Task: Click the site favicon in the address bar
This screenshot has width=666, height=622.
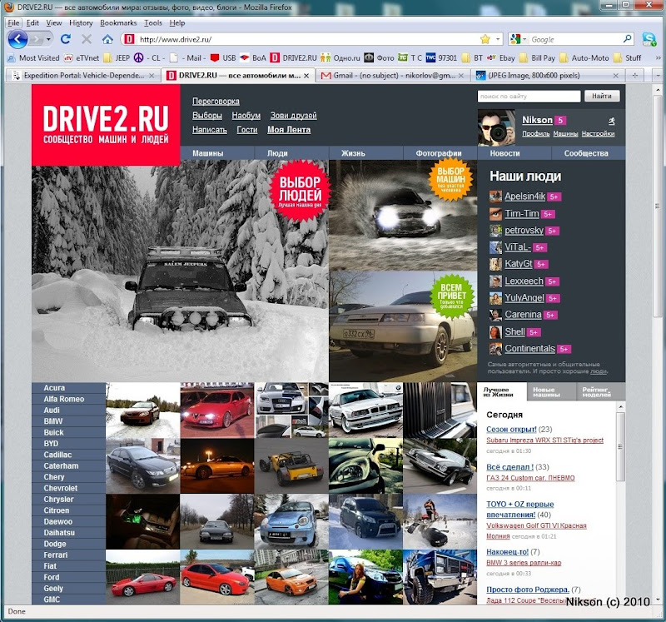Action: point(129,39)
